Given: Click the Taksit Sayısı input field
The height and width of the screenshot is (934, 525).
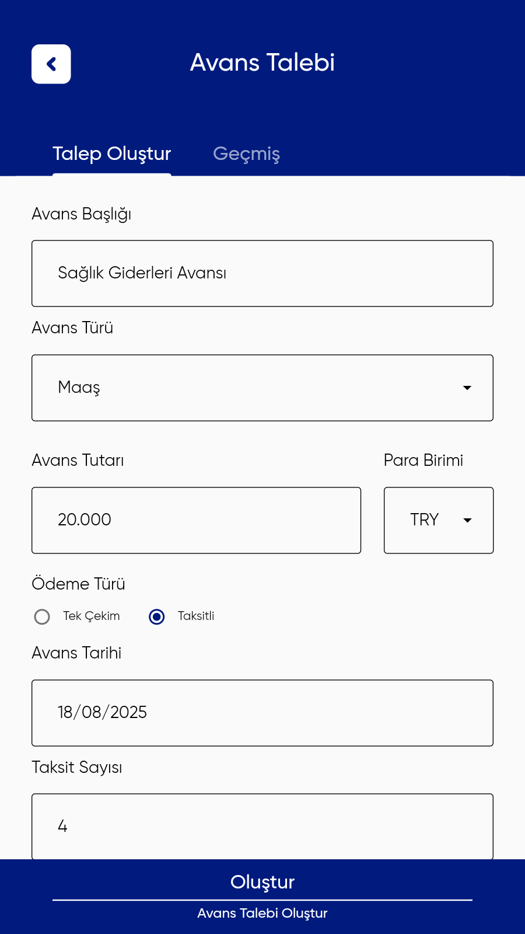Looking at the screenshot, I should tap(262, 826).
